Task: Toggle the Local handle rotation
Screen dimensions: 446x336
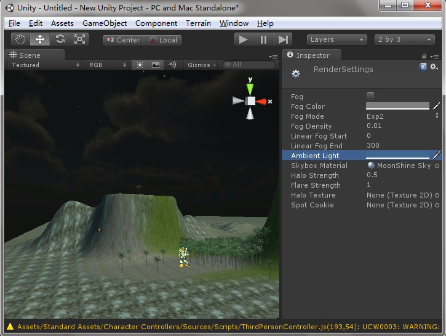Action: (x=162, y=40)
